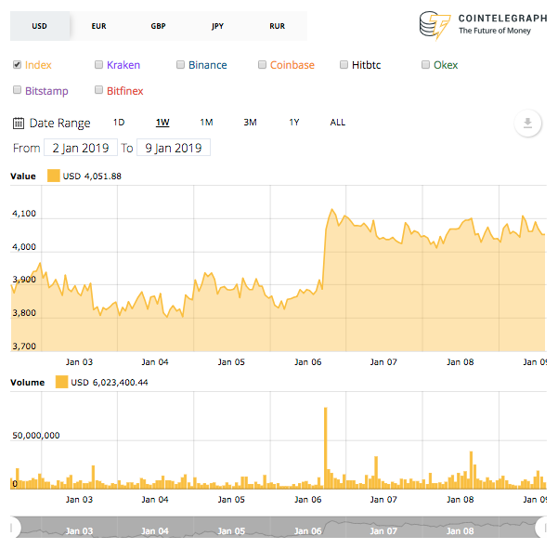Switch to the GBP currency tab

[x=159, y=26]
